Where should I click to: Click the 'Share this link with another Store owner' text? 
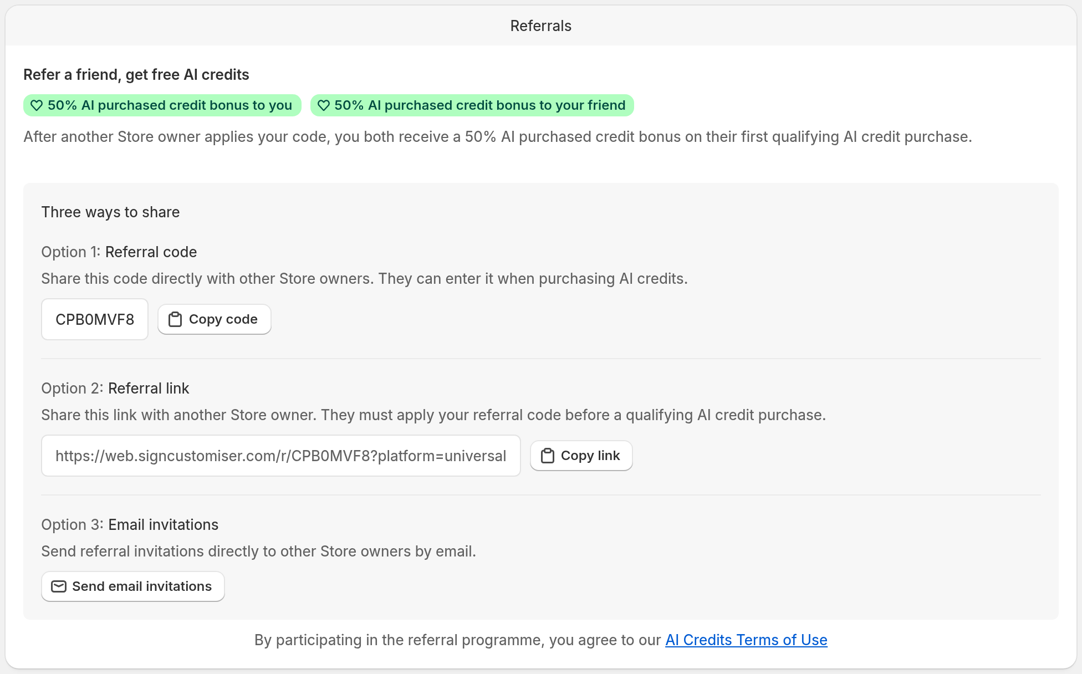point(433,415)
